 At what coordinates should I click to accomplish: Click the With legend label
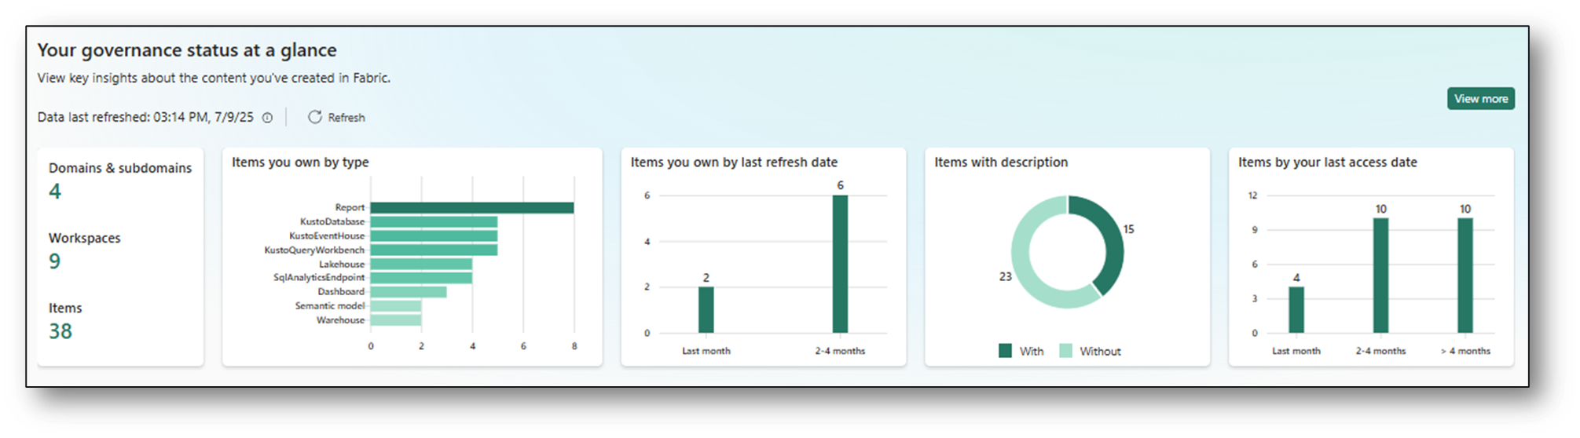[1032, 352]
